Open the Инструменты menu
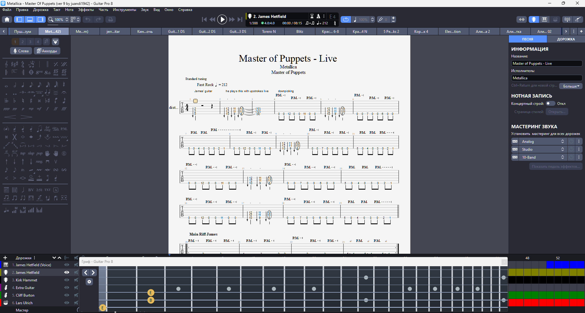The image size is (585, 313). [x=125, y=10]
